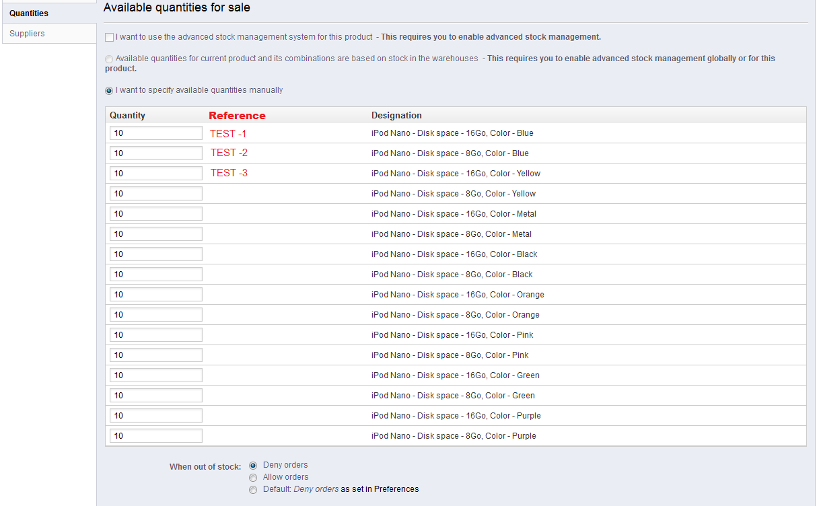Click the Available quantities for sale heading
The width and height of the screenshot is (817, 506).
click(x=177, y=7)
